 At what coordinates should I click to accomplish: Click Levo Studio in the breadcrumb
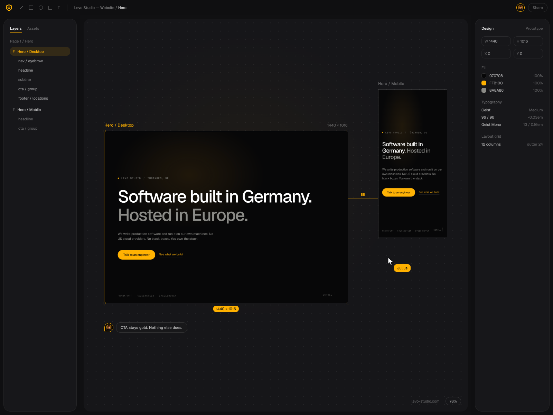coord(84,8)
